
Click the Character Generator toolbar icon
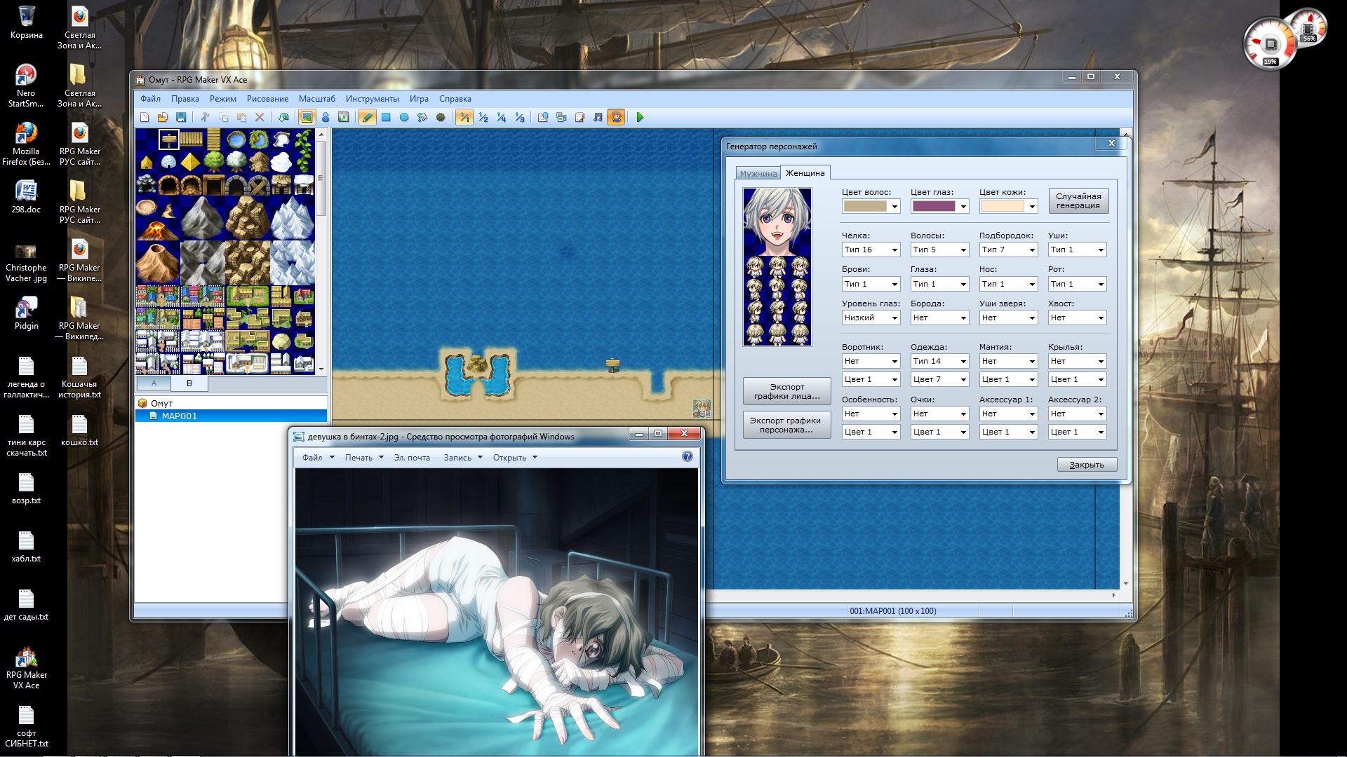click(616, 118)
